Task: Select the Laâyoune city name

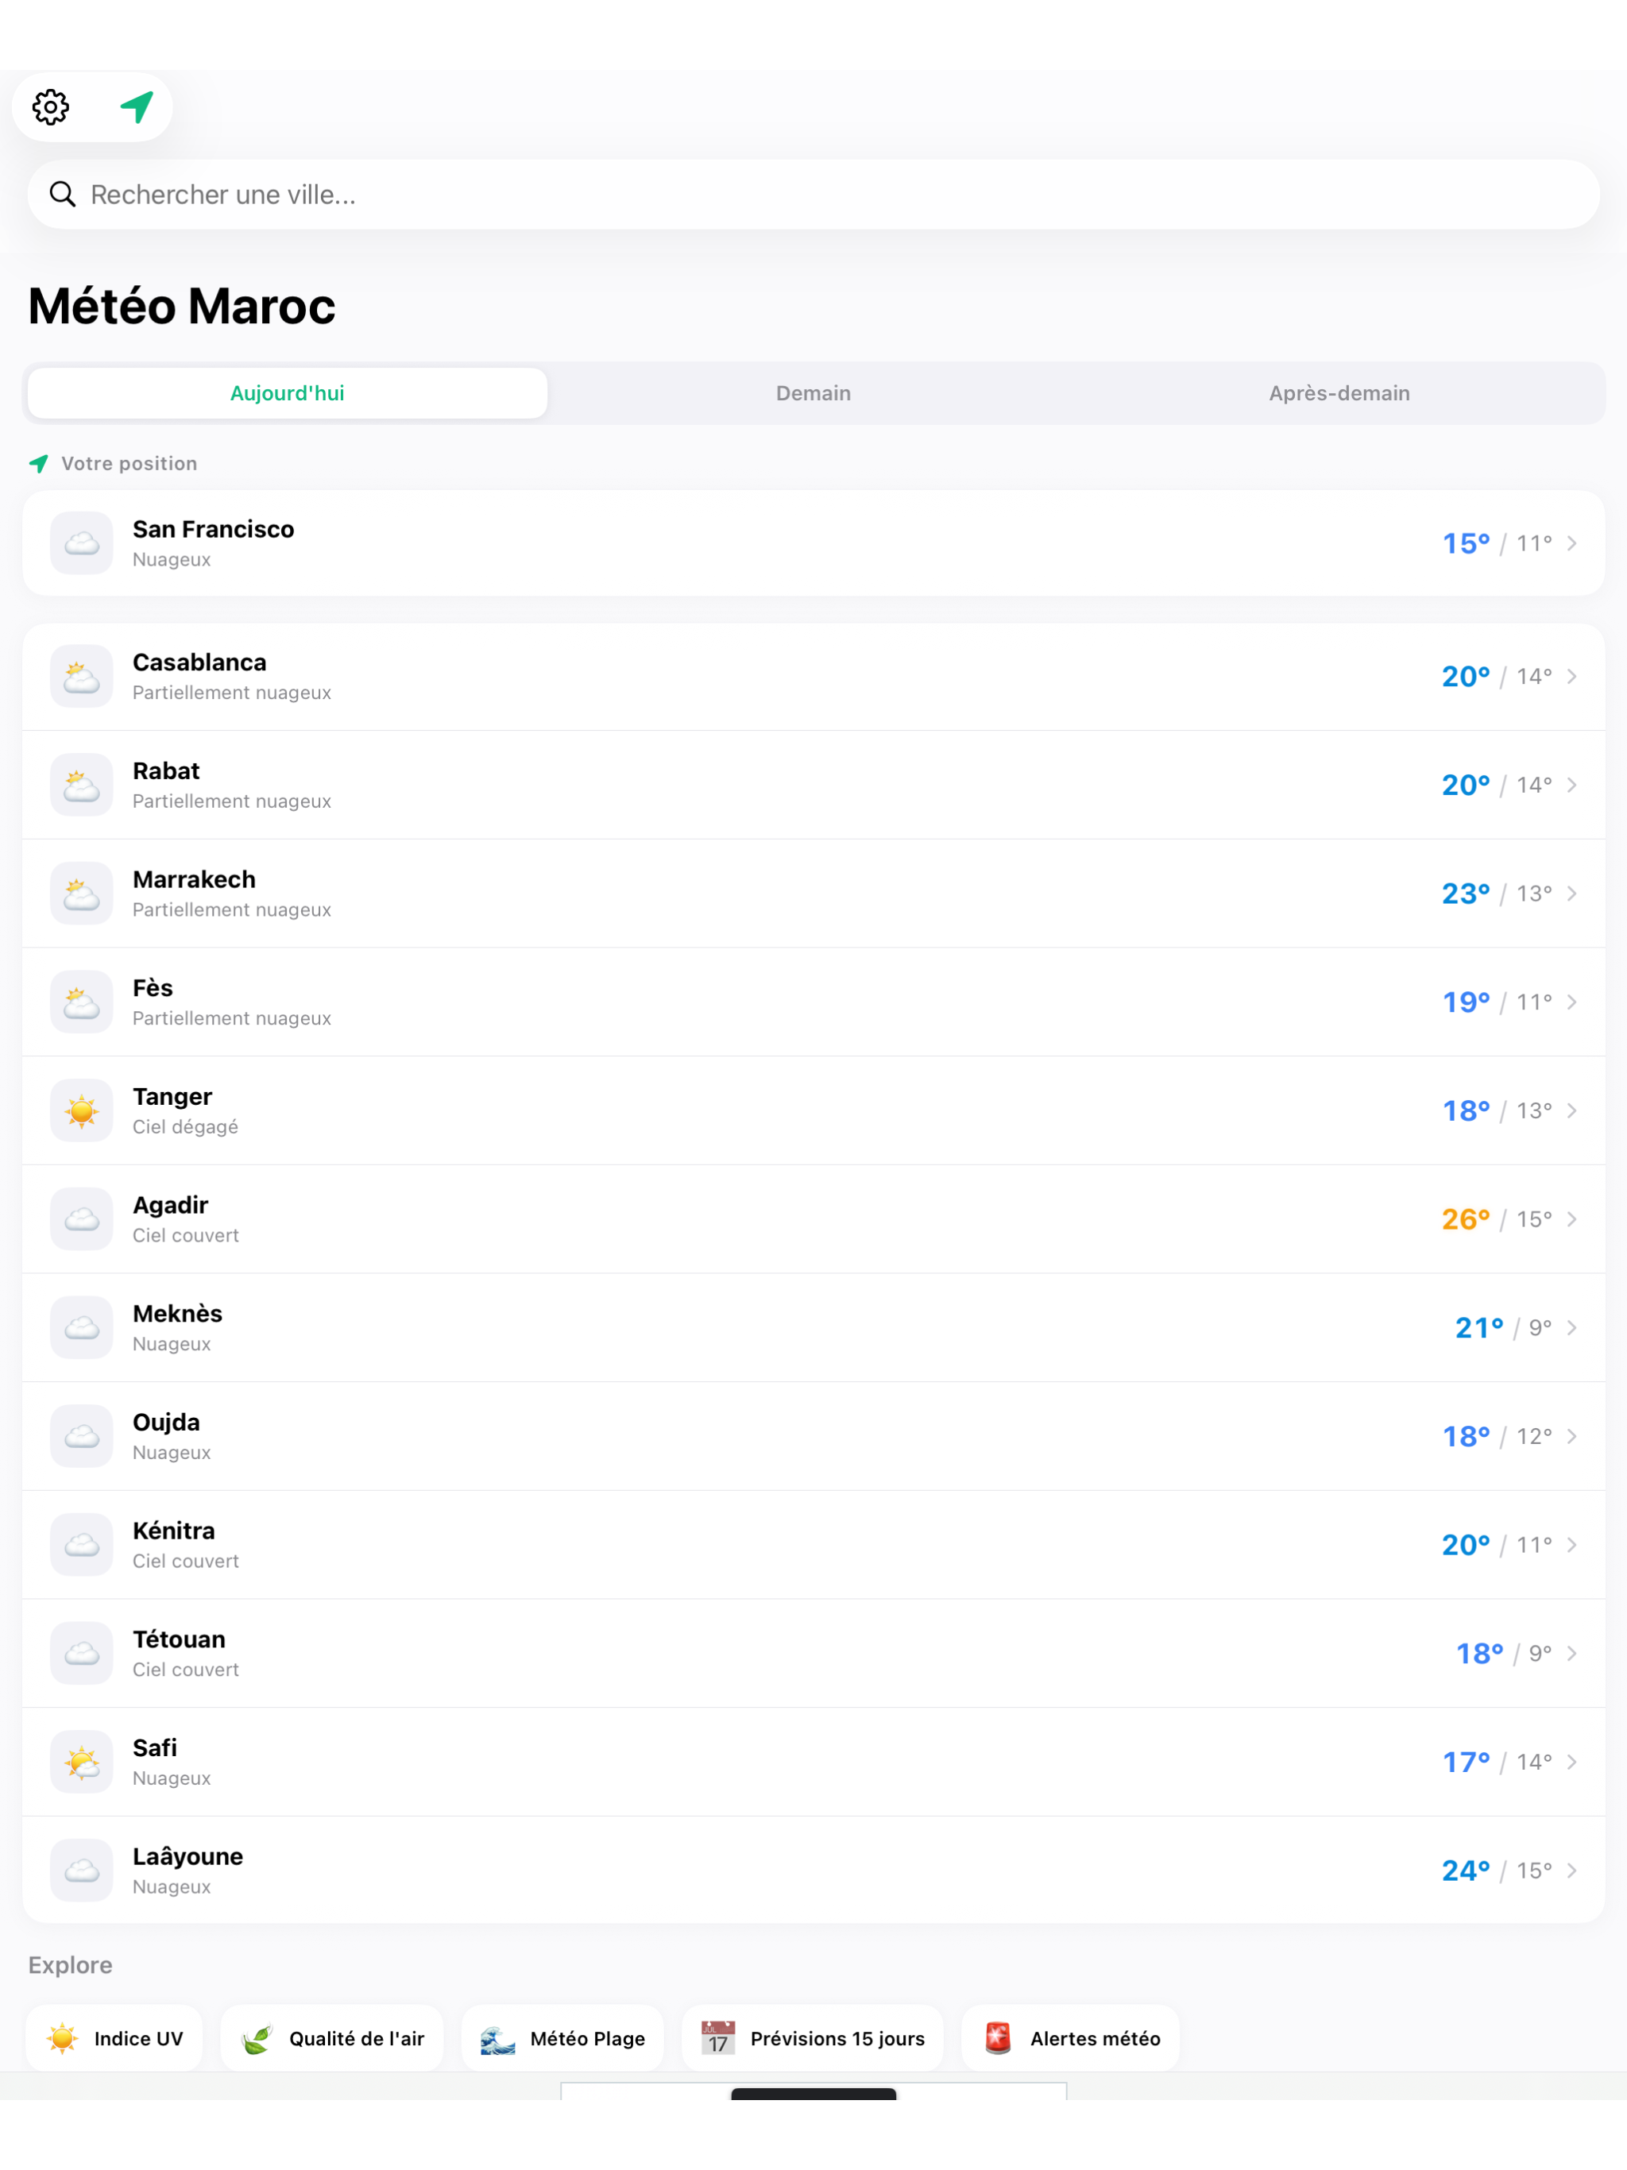Action: tap(187, 1856)
